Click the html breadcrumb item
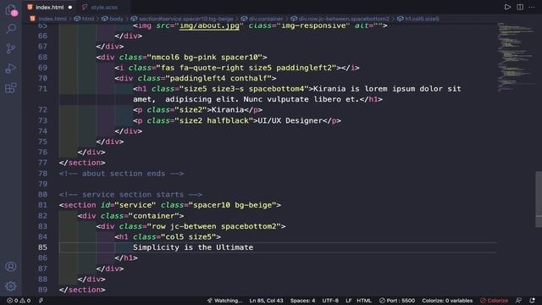Image resolution: width=542 pixels, height=305 pixels. coord(88,19)
